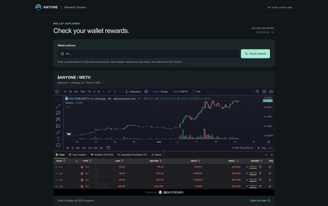Viewport: 328px width, 206px height.
Task: Toggle Price / Mcap display
Action: coord(160,91)
